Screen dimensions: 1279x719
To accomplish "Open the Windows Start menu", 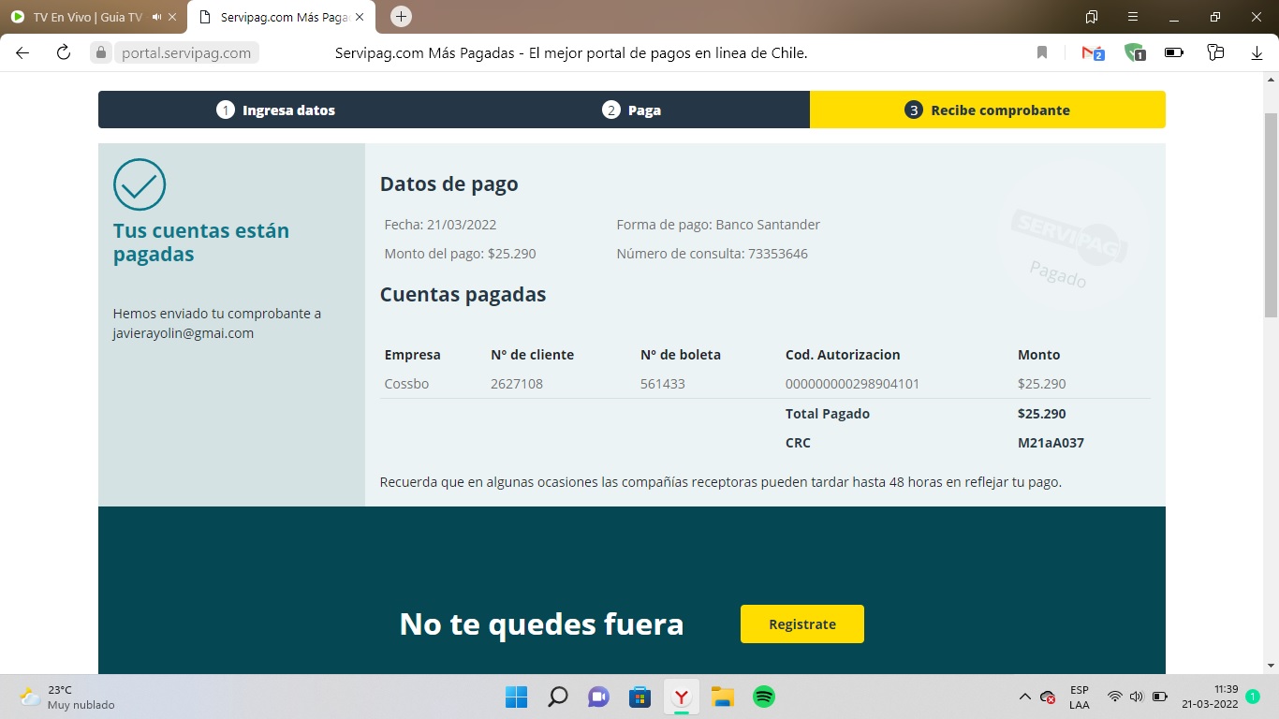I will [x=517, y=697].
